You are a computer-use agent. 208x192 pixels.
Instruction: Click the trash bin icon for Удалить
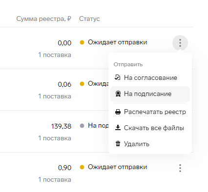coord(118,144)
